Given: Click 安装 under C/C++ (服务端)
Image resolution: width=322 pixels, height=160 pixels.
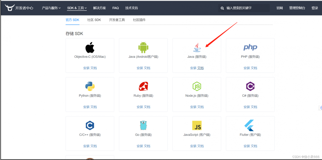Looking at the screenshot, I should click(86, 146).
